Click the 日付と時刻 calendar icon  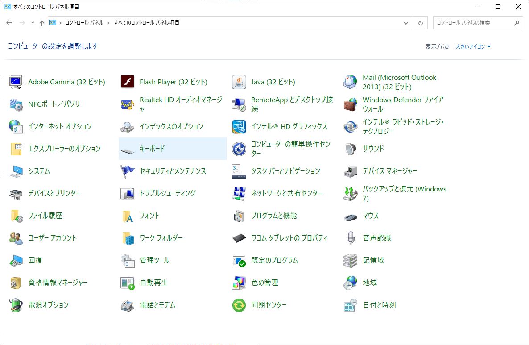click(350, 305)
